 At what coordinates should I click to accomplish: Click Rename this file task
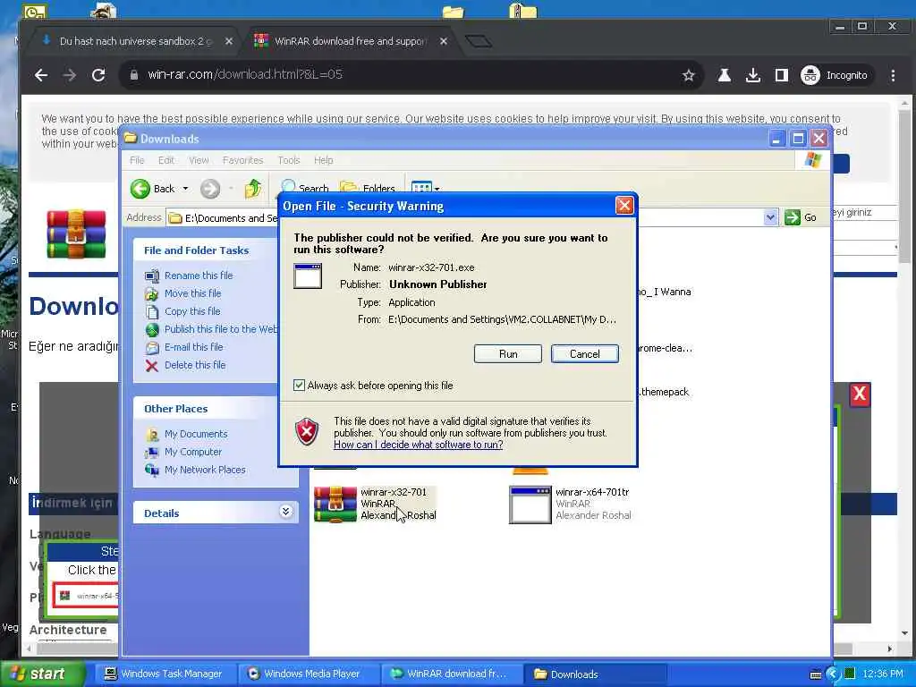[x=199, y=276]
